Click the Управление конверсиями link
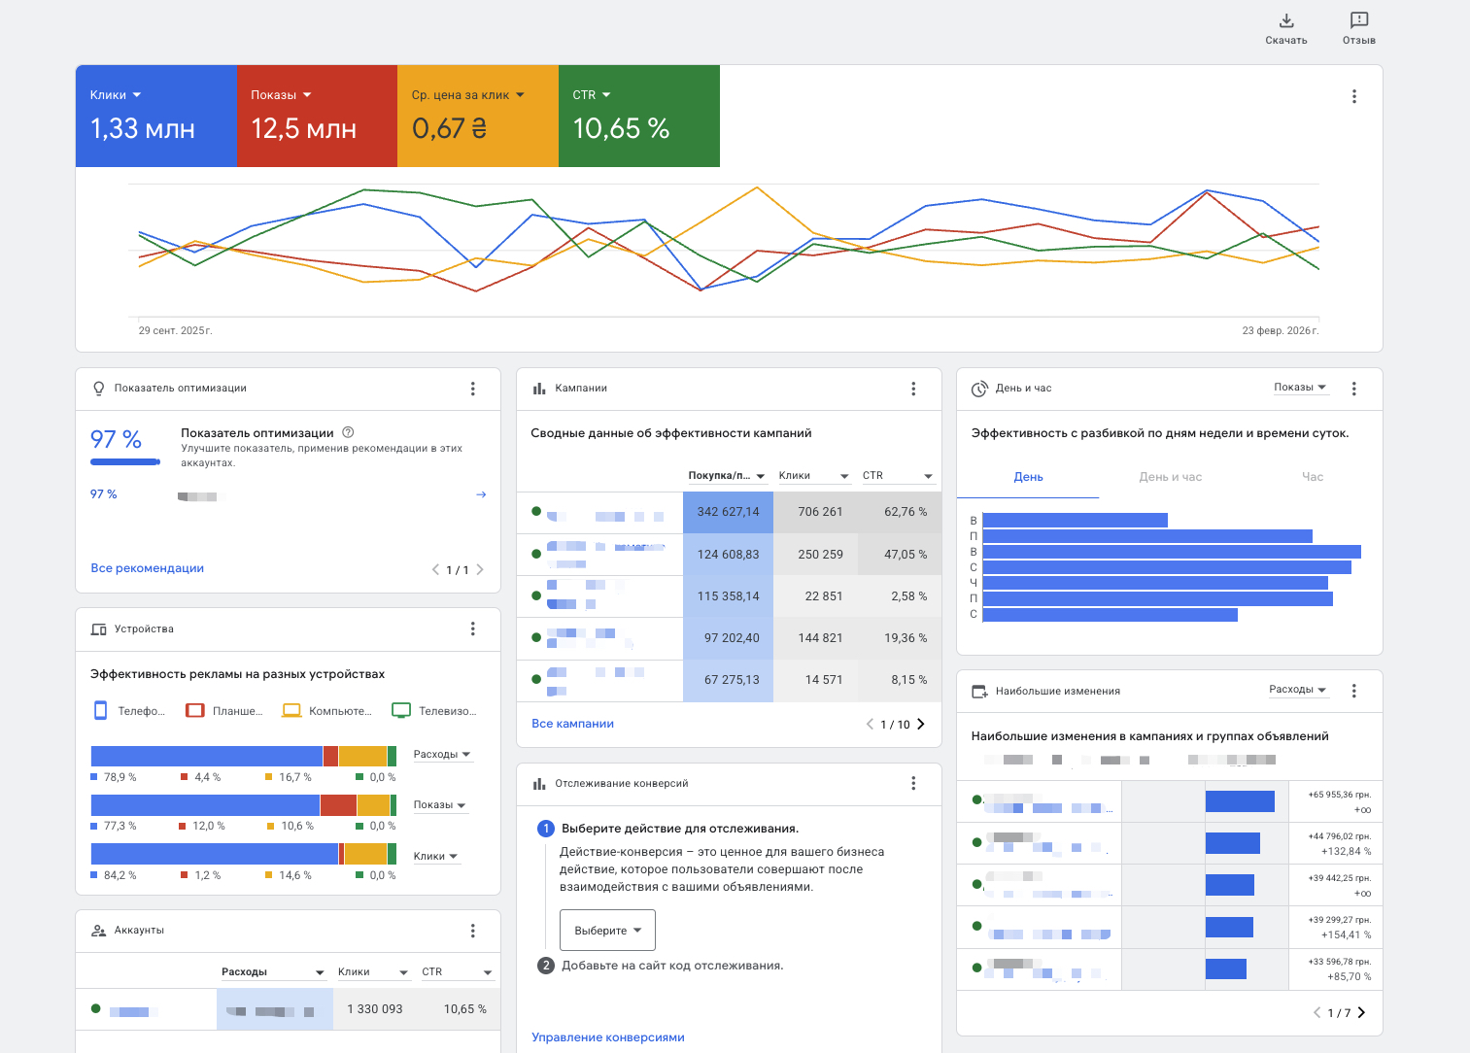 607,1037
